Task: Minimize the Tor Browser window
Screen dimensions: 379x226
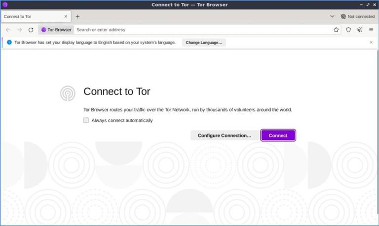Action: (361, 5)
